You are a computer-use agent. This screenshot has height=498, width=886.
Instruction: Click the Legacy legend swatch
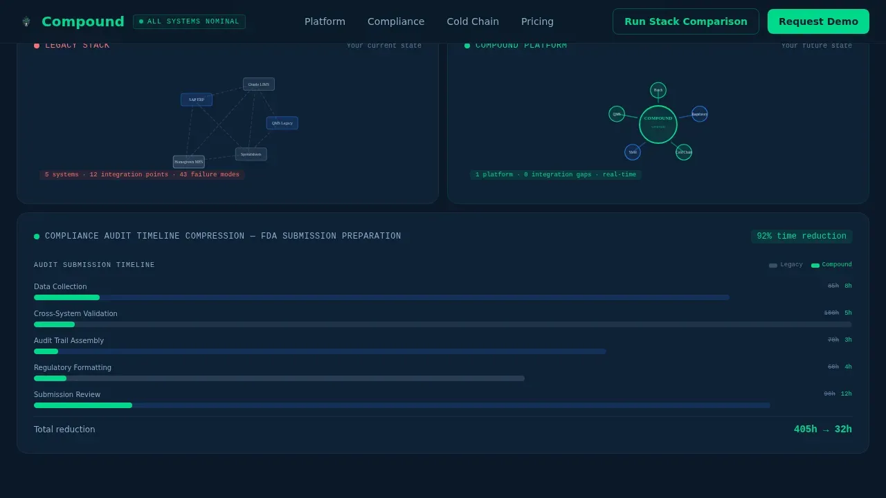[773, 266]
